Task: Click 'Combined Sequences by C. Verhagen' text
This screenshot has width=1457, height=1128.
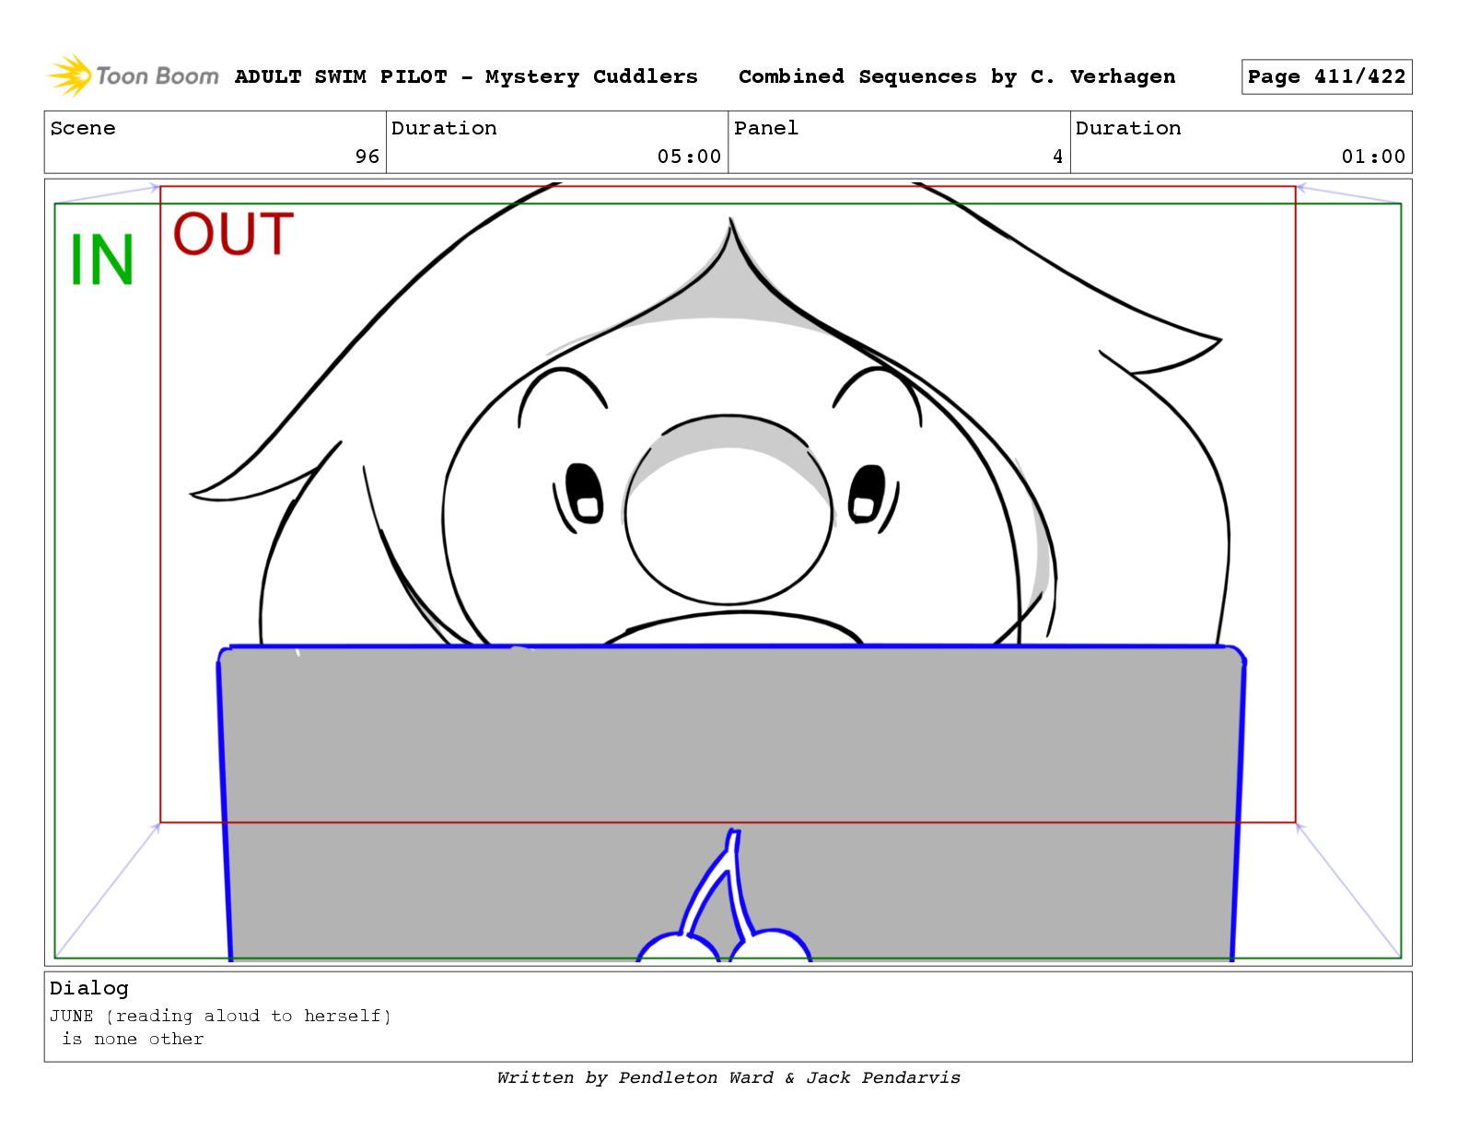Action: click(x=957, y=76)
